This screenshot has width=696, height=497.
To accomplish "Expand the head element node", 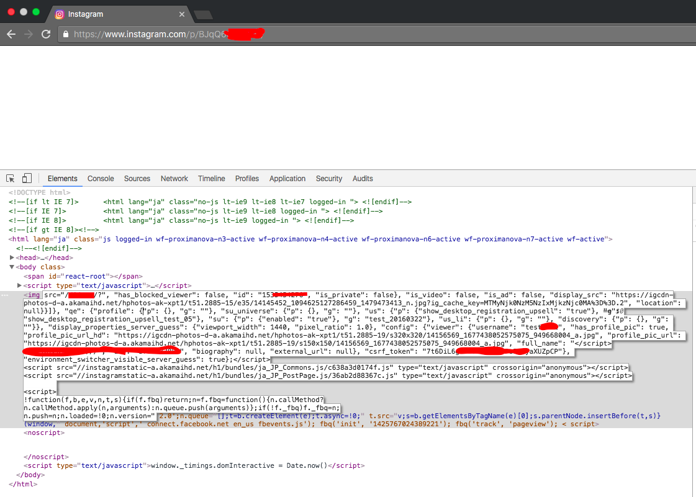I will (12, 257).
